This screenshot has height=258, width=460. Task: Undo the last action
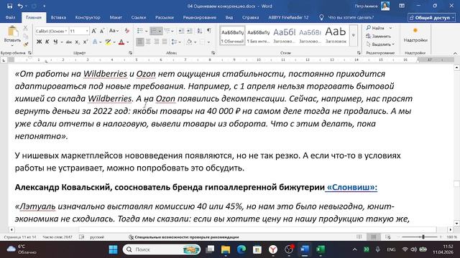pyautogui.click(x=20, y=6)
